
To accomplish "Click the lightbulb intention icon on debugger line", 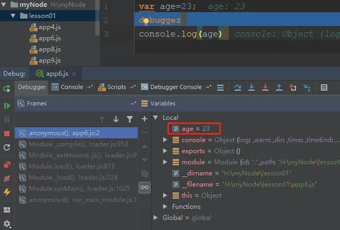I will pos(146,21).
